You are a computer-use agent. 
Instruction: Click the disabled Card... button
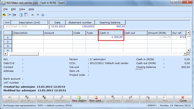click(x=11, y=99)
